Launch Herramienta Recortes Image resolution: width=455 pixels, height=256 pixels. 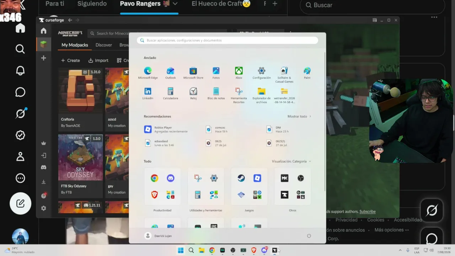pyautogui.click(x=239, y=95)
